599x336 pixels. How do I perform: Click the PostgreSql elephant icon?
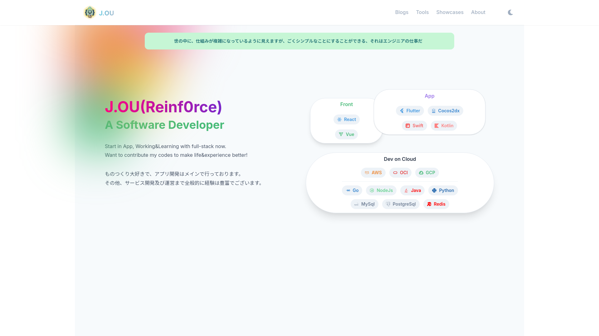tap(388, 204)
